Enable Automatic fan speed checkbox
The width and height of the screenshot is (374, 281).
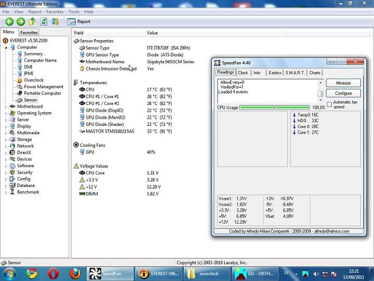(329, 104)
